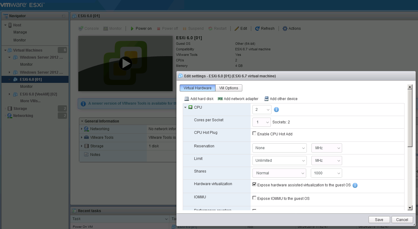Play the VM console preview thumbnail

point(125,64)
